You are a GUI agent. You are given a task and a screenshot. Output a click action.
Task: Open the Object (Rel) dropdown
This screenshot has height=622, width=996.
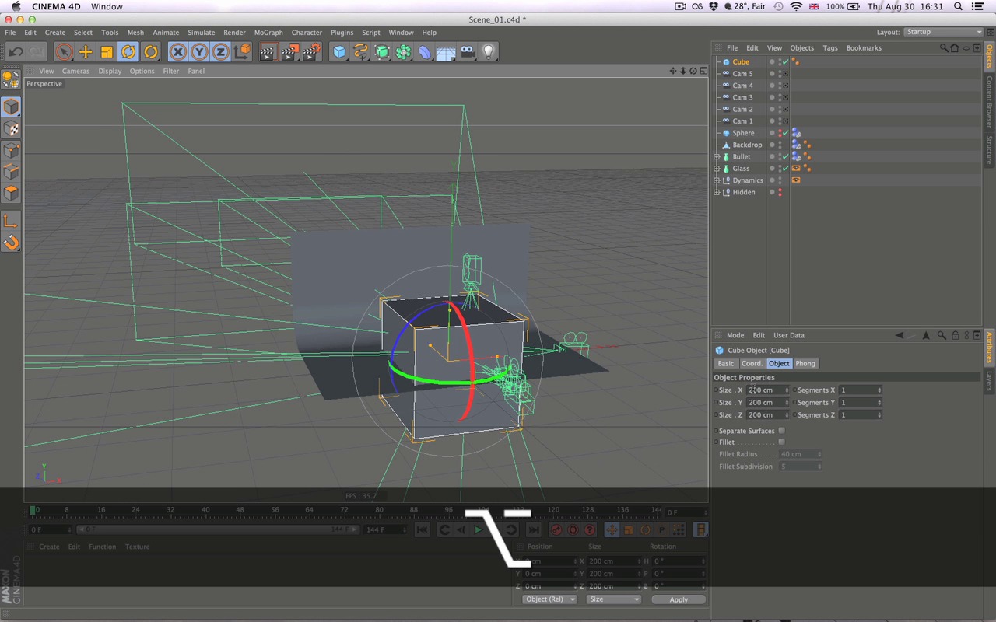coord(549,599)
